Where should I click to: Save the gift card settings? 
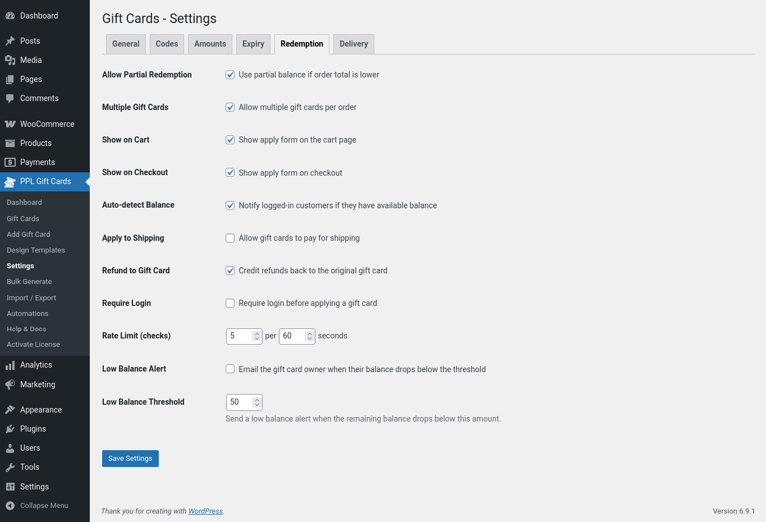[x=130, y=459]
